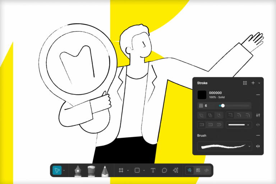Select the Comment bubble tool
Screen dimensions: 276x184
(x=164, y=170)
